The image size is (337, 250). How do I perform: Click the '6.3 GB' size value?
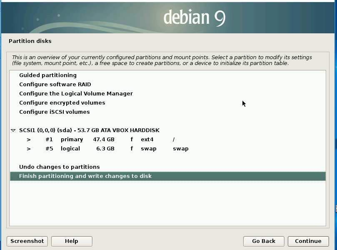point(105,148)
